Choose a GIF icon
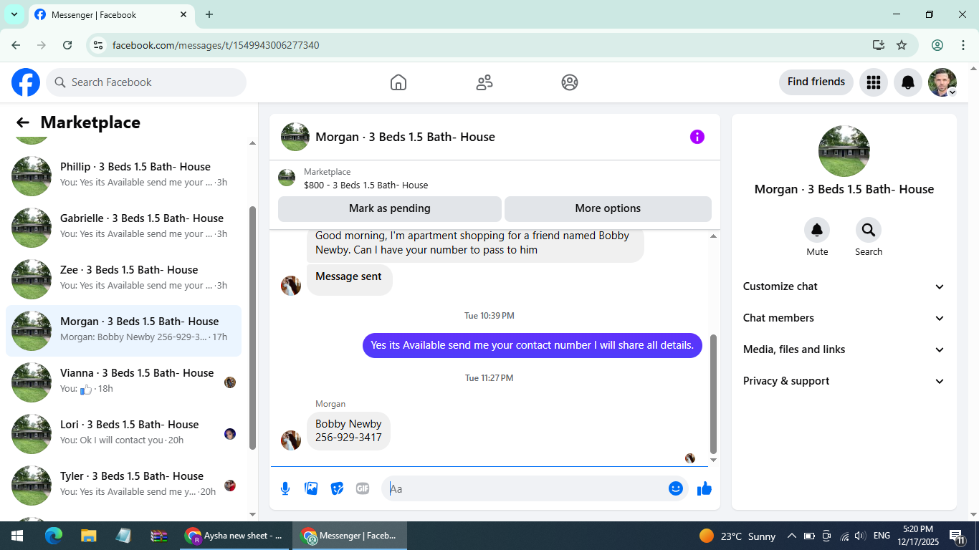 click(363, 488)
